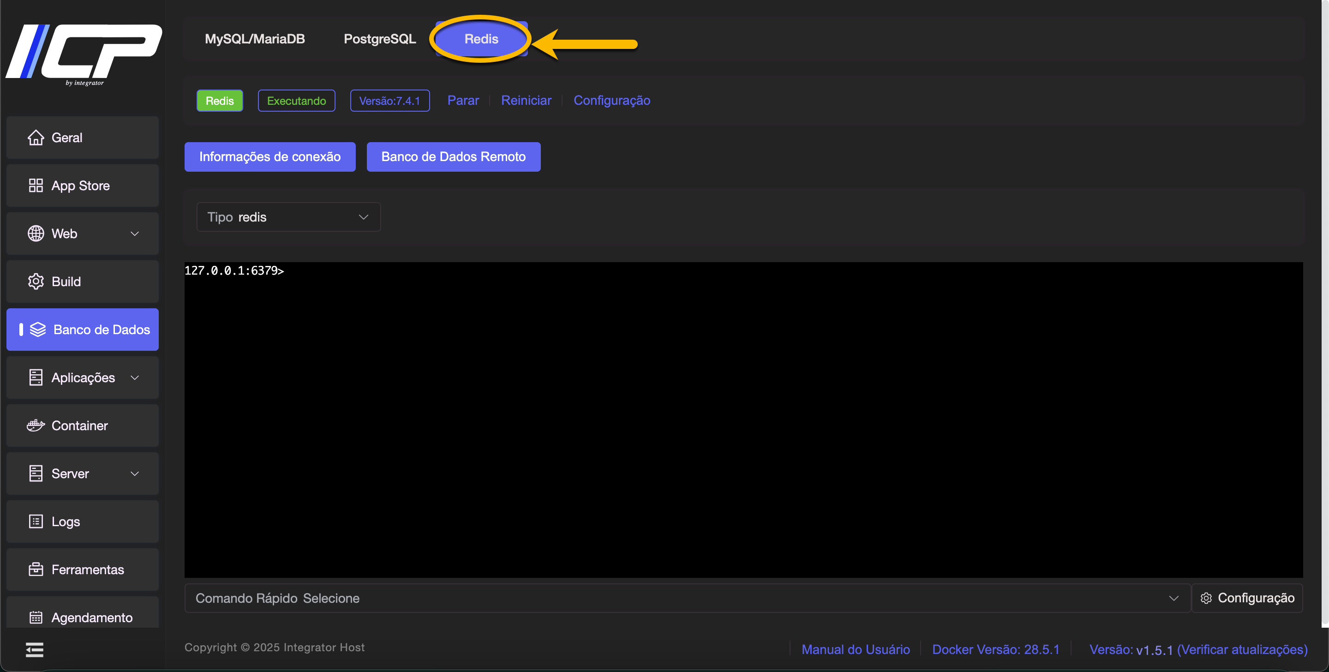Screen dimensions: 1329x672
Task: Click Informações de conexão button
Action: [270, 156]
